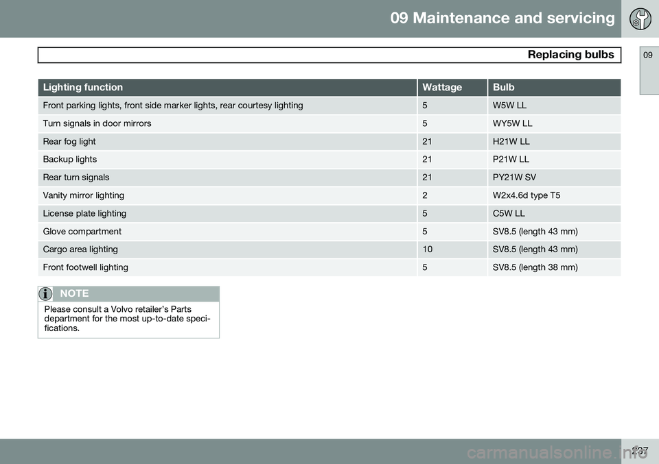Click the wattage "21" in Rear turn signals row
The width and height of the screenshot is (659, 464).
pos(427,178)
